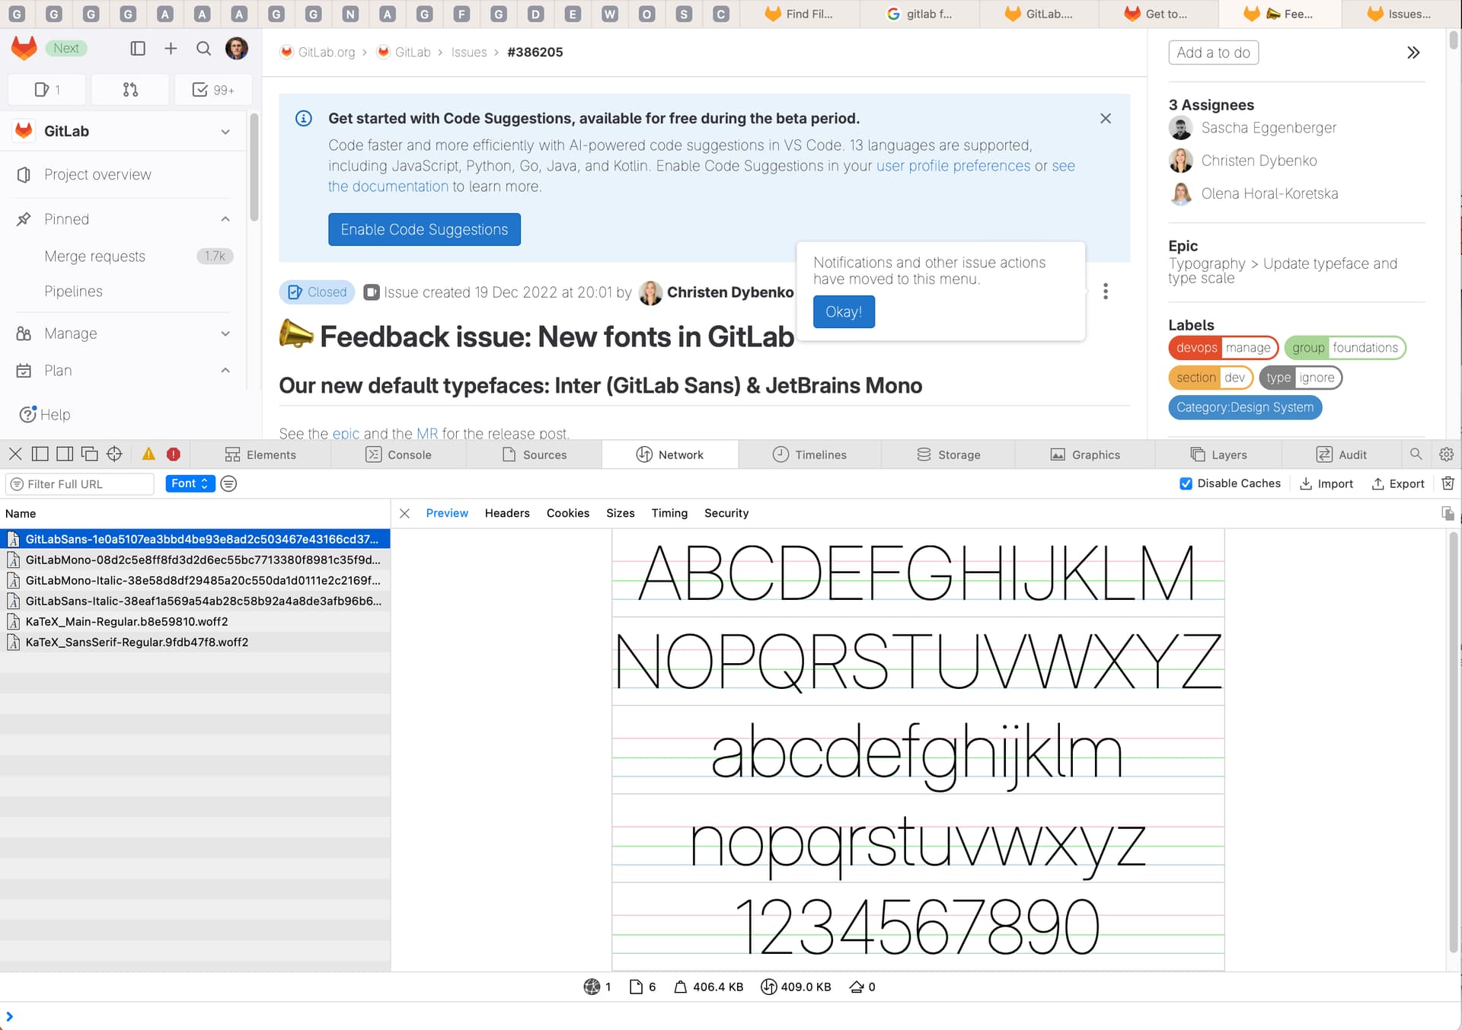The width and height of the screenshot is (1462, 1030).
Task: Clear network items with trash icon
Action: coord(1448,483)
